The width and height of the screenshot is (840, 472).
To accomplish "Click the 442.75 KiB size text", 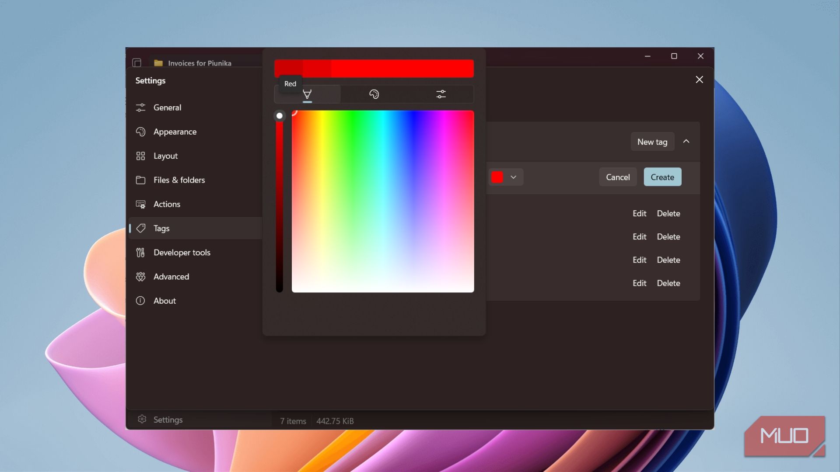I will [335, 421].
